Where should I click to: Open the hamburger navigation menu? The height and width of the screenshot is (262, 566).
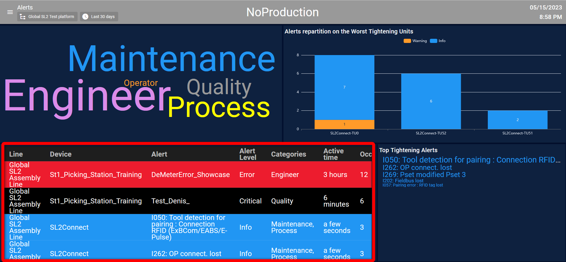[10, 12]
